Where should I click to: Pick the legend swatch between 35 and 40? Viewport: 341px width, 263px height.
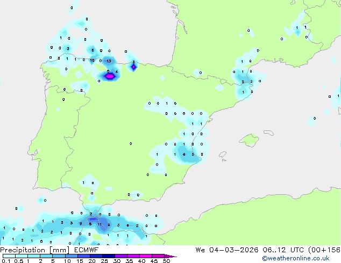coord(133,256)
